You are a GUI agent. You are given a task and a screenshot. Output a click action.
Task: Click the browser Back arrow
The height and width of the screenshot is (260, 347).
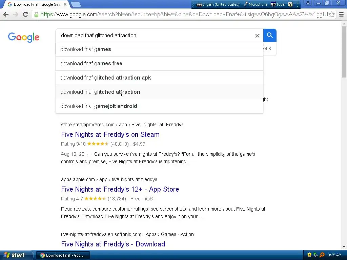tap(6, 14)
